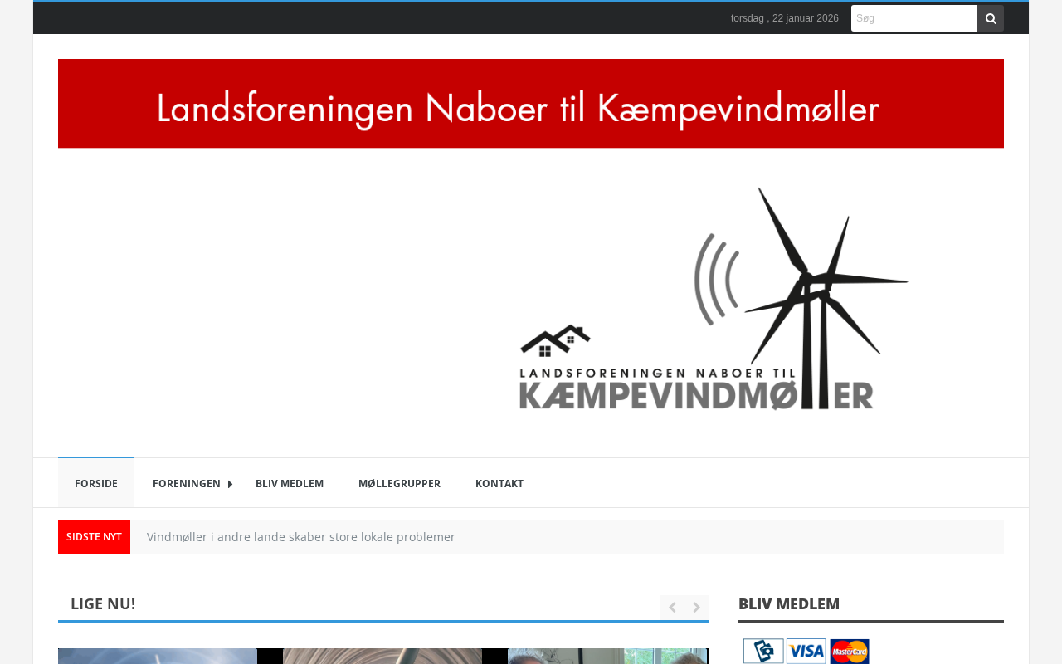Viewport: 1062px width, 664px height.
Task: Open the Foreningen menu item
Action: (x=187, y=484)
